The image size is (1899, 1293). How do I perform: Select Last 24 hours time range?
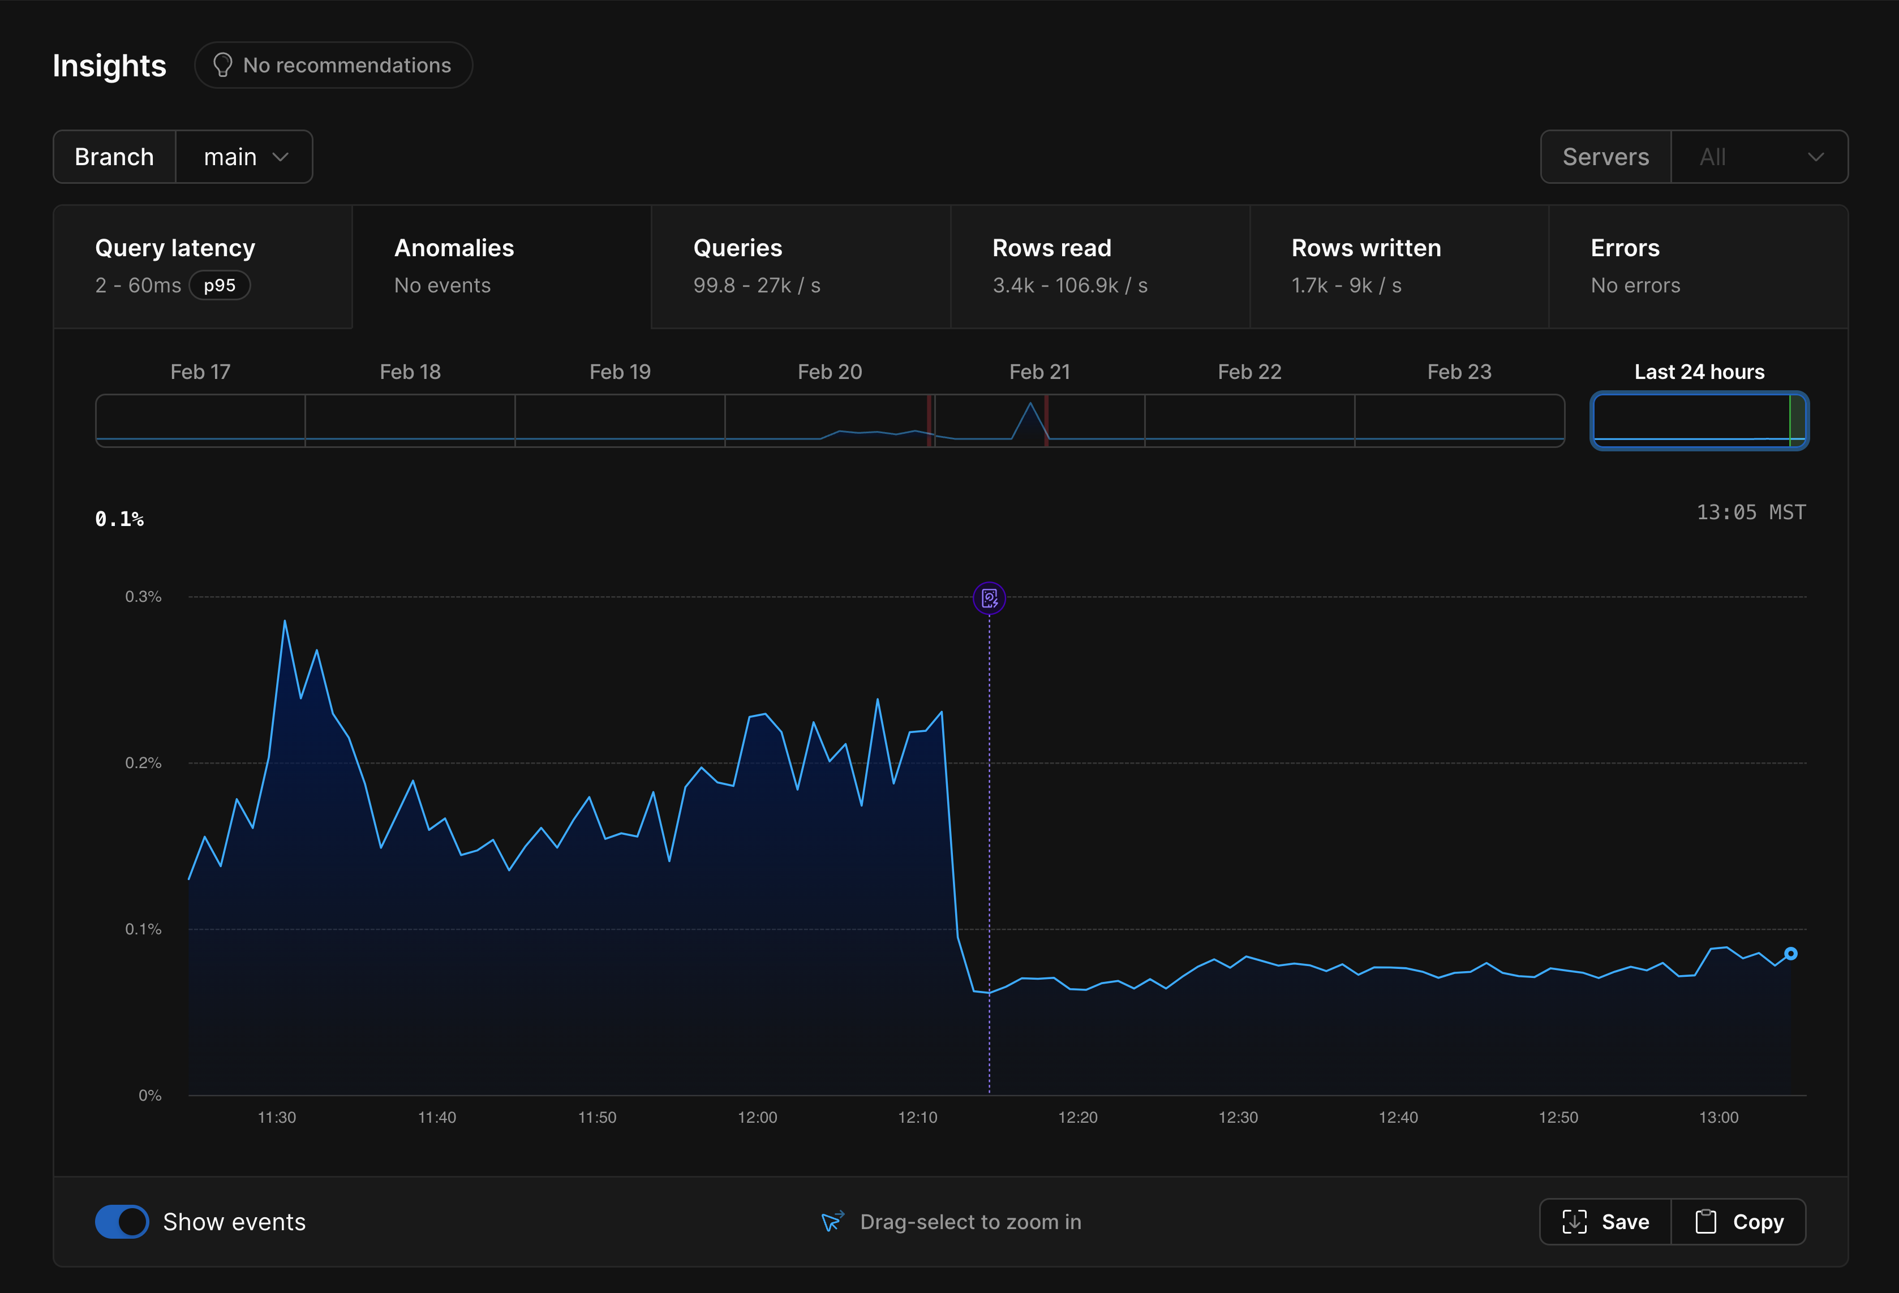(1699, 420)
